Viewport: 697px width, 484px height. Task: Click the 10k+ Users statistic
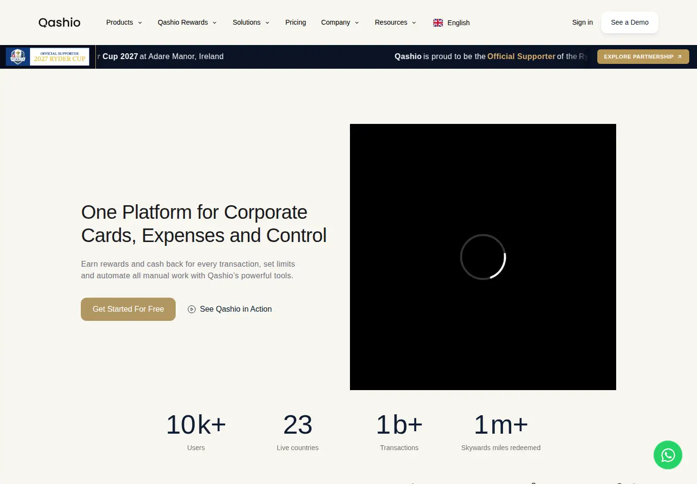(196, 432)
